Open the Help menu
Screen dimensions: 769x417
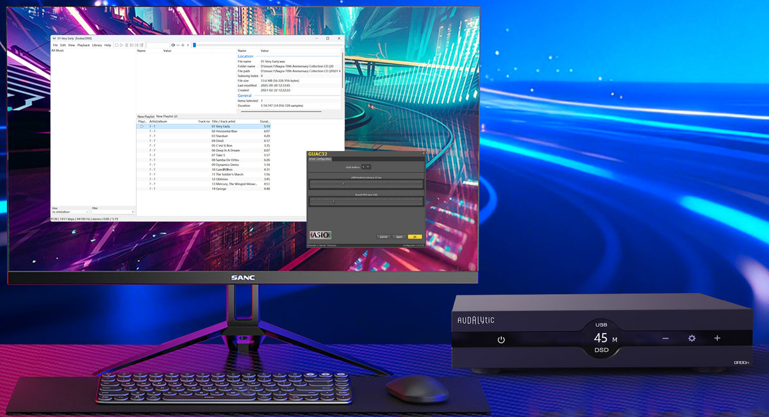click(108, 45)
